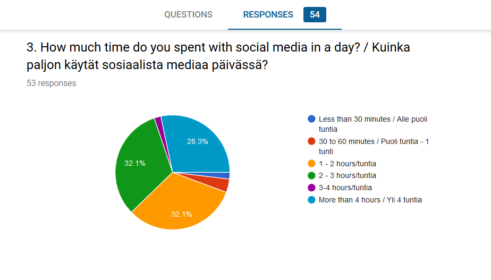
Task: Select the green '2 - 3 hours' legend dot
Action: 311,175
